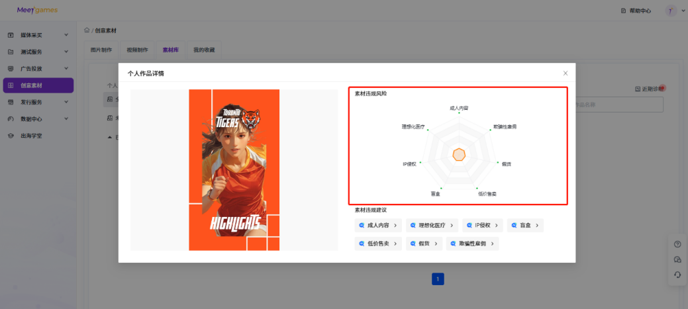The image size is (688, 309).
Task: Click the home icon in breadcrumb
Action: coord(87,30)
